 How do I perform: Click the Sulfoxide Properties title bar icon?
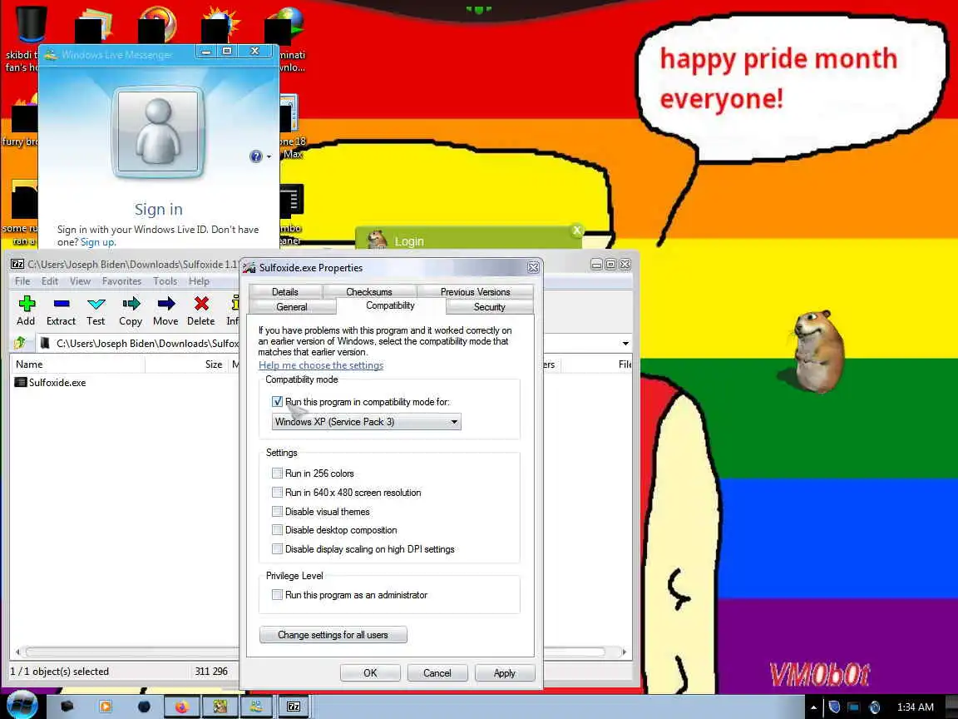click(x=249, y=267)
